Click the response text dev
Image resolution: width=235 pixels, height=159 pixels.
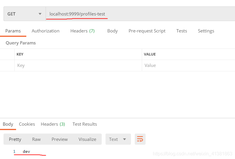[x=26, y=152]
